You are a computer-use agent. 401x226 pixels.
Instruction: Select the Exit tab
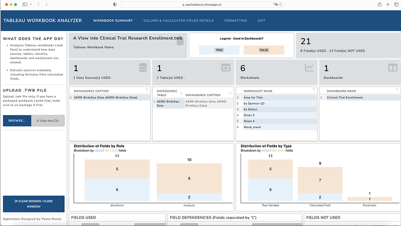(x=261, y=20)
